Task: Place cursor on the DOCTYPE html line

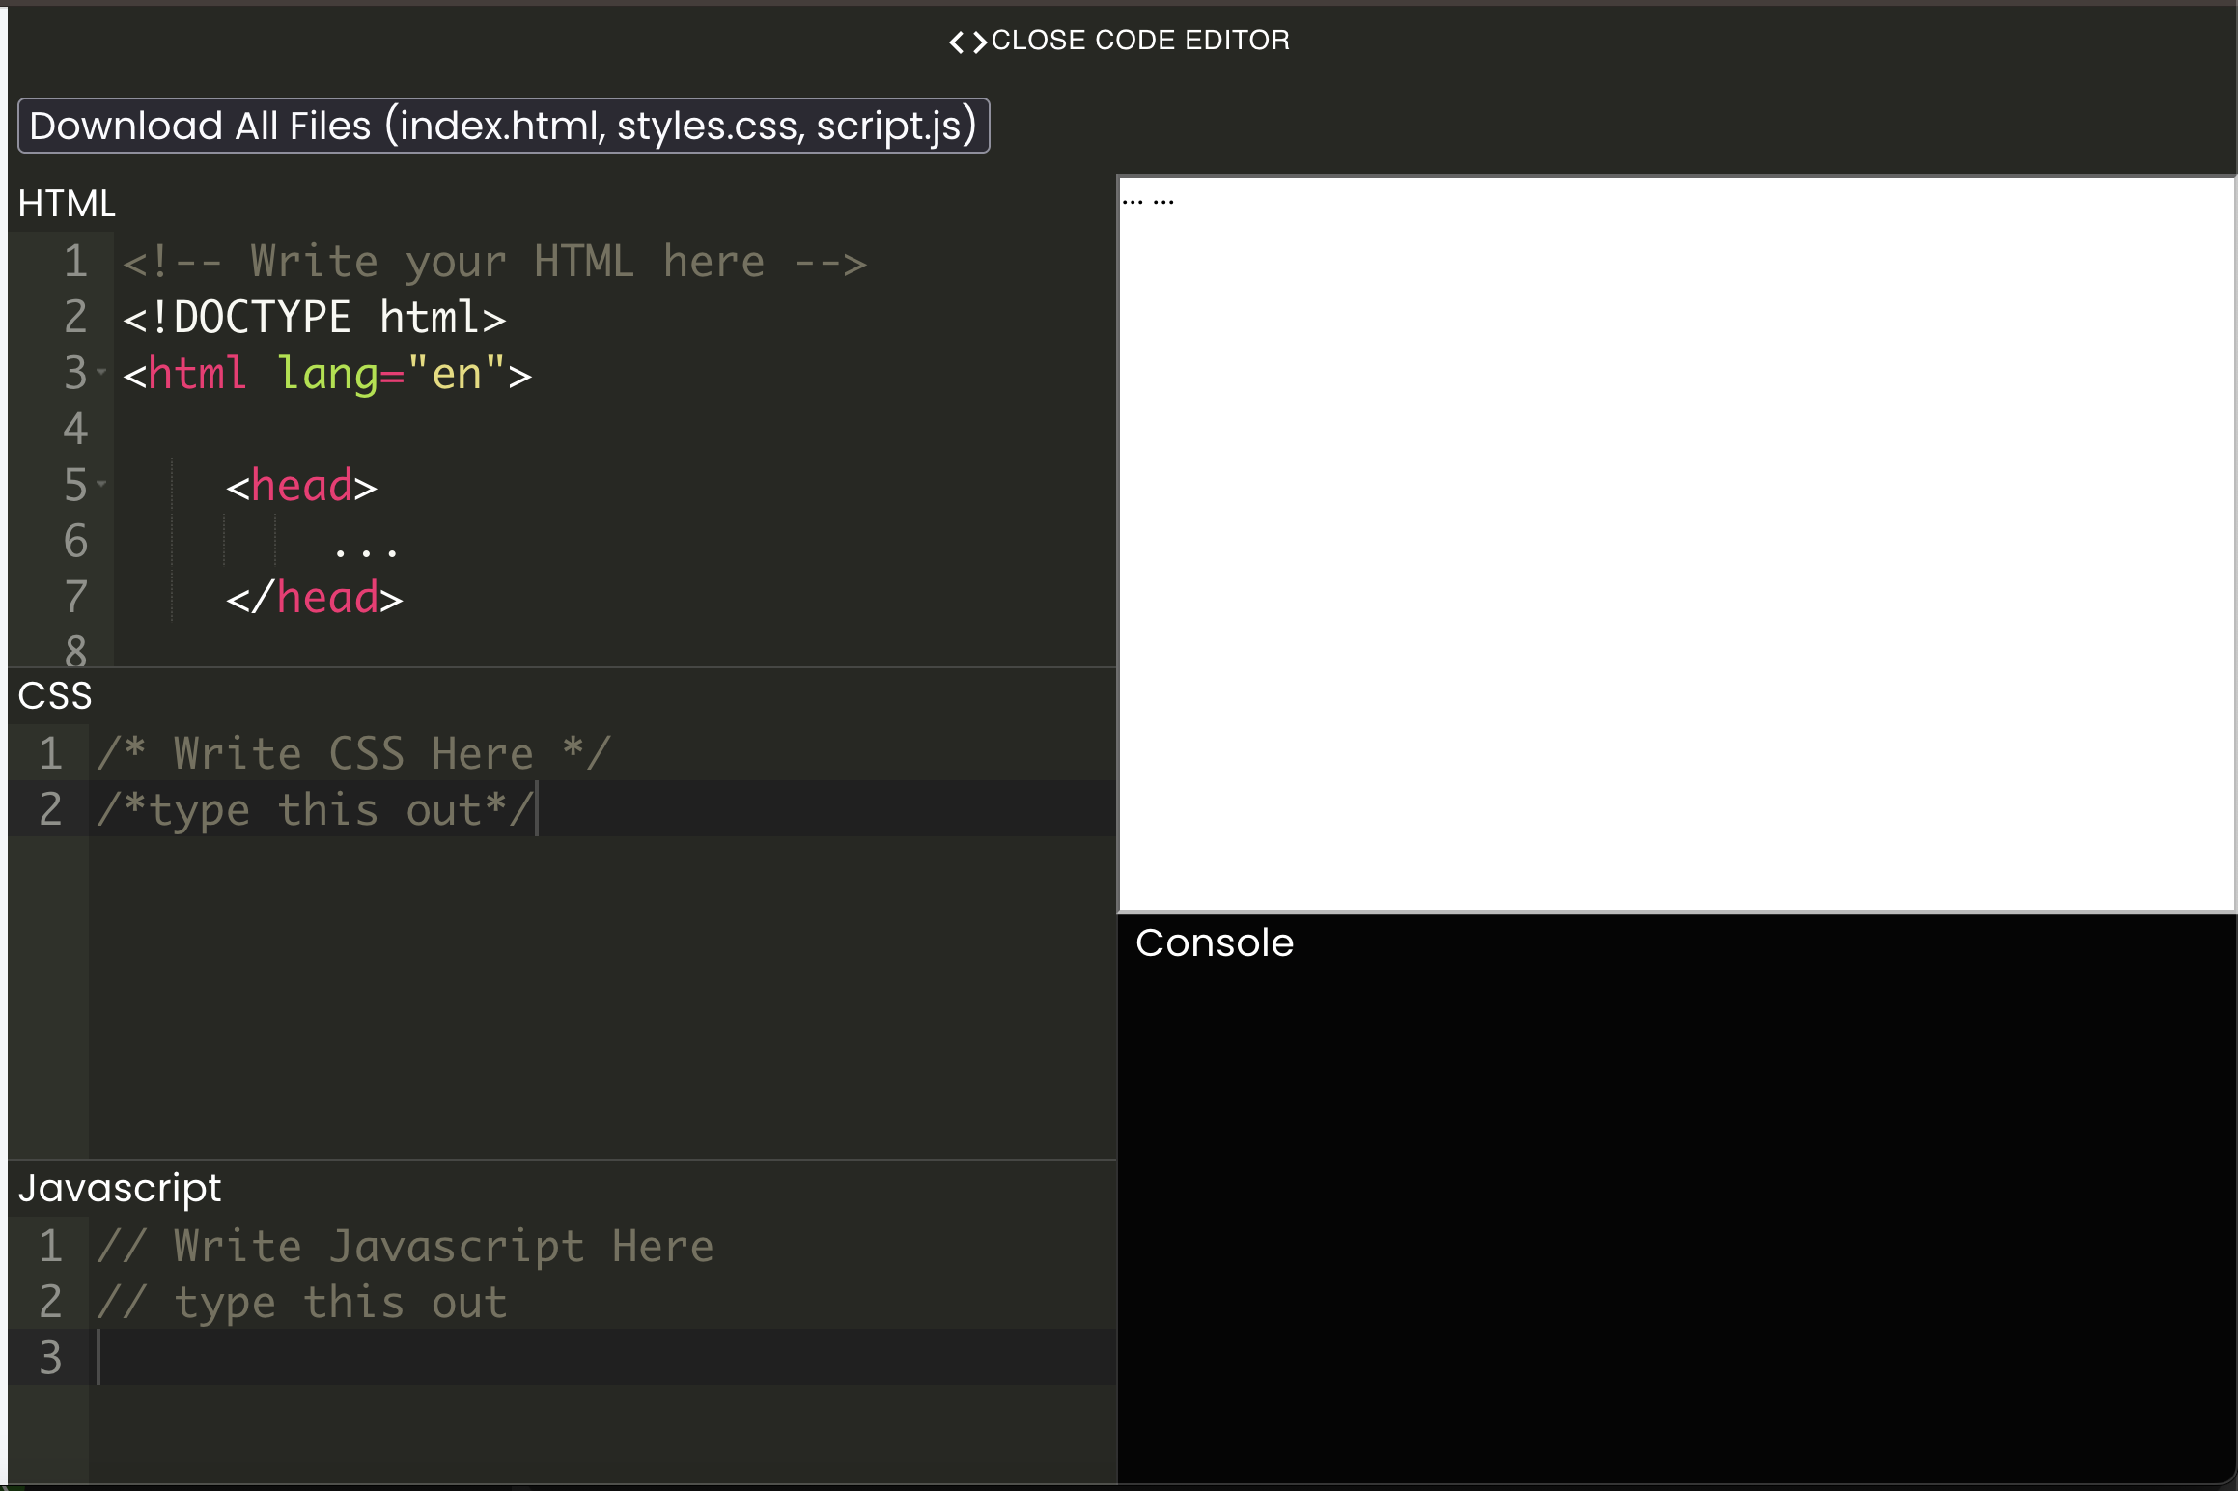Action: tap(314, 318)
